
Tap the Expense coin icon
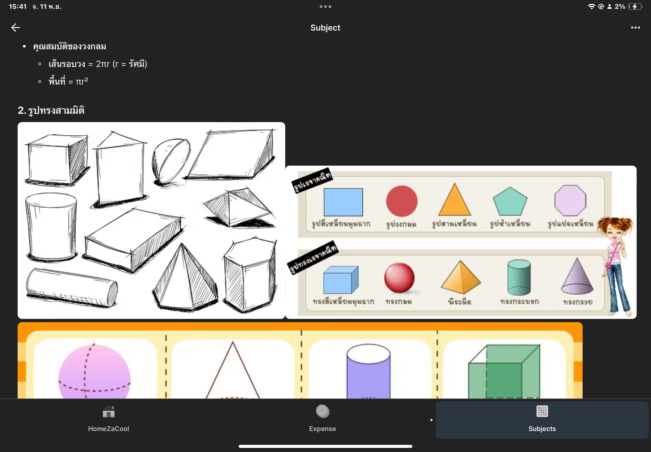tap(322, 411)
